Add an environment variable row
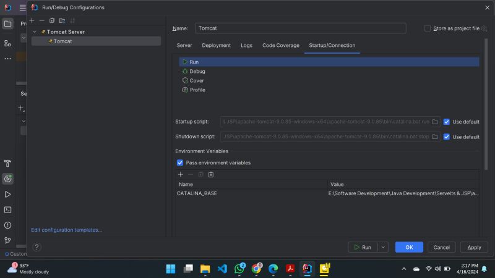Image resolution: width=495 pixels, height=278 pixels. tap(181, 174)
